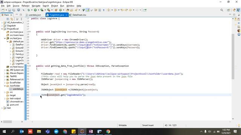The height and width of the screenshot is (135, 241).
Task: Toggle code folding at line 31 method
Action: [x=30, y=66]
